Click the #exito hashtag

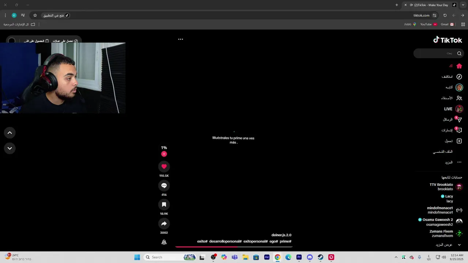click(x=202, y=241)
